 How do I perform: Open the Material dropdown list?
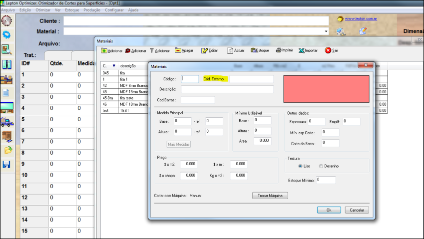(326, 31)
